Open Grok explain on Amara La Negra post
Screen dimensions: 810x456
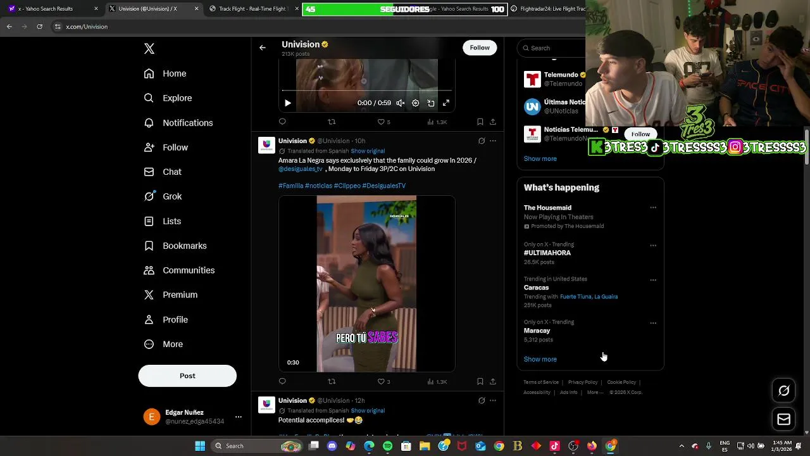click(482, 141)
